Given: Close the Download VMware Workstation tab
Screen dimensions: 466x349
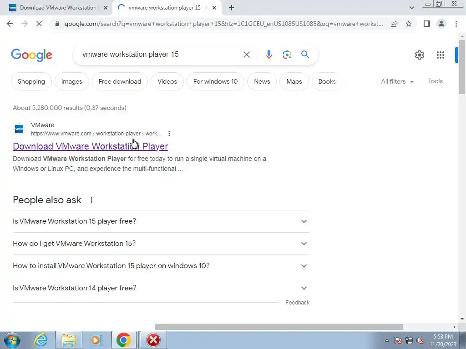Looking at the screenshot, I should coord(106,8).
